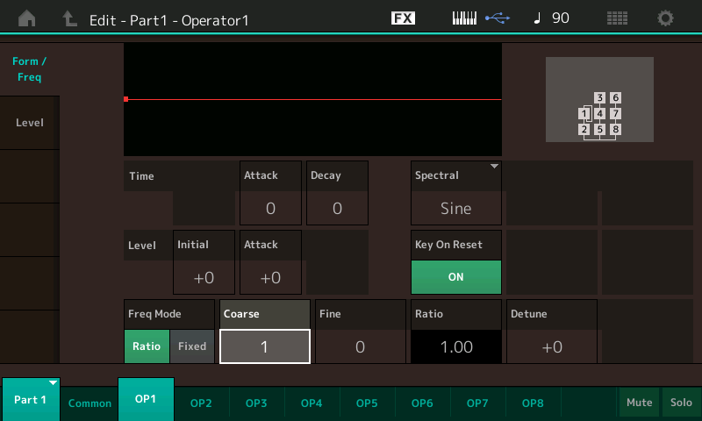702x421 pixels.
Task: Select the Level side tab
Action: (x=30, y=123)
